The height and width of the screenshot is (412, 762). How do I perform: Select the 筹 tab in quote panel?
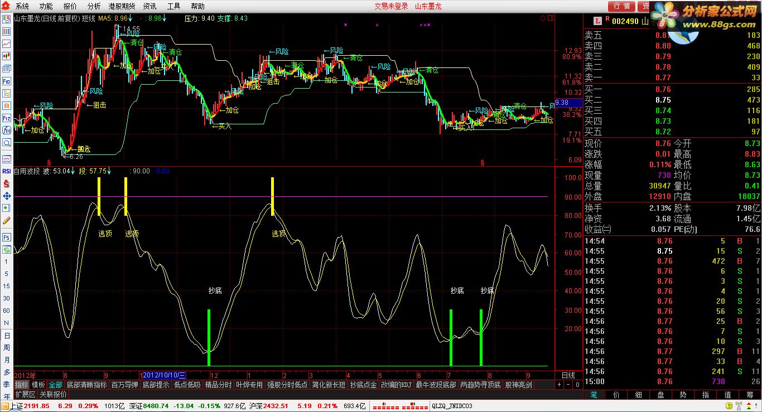(x=750, y=394)
